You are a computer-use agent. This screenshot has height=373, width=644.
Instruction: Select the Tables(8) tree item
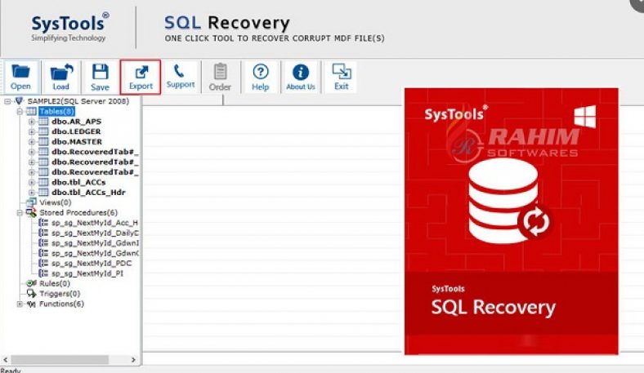click(56, 111)
